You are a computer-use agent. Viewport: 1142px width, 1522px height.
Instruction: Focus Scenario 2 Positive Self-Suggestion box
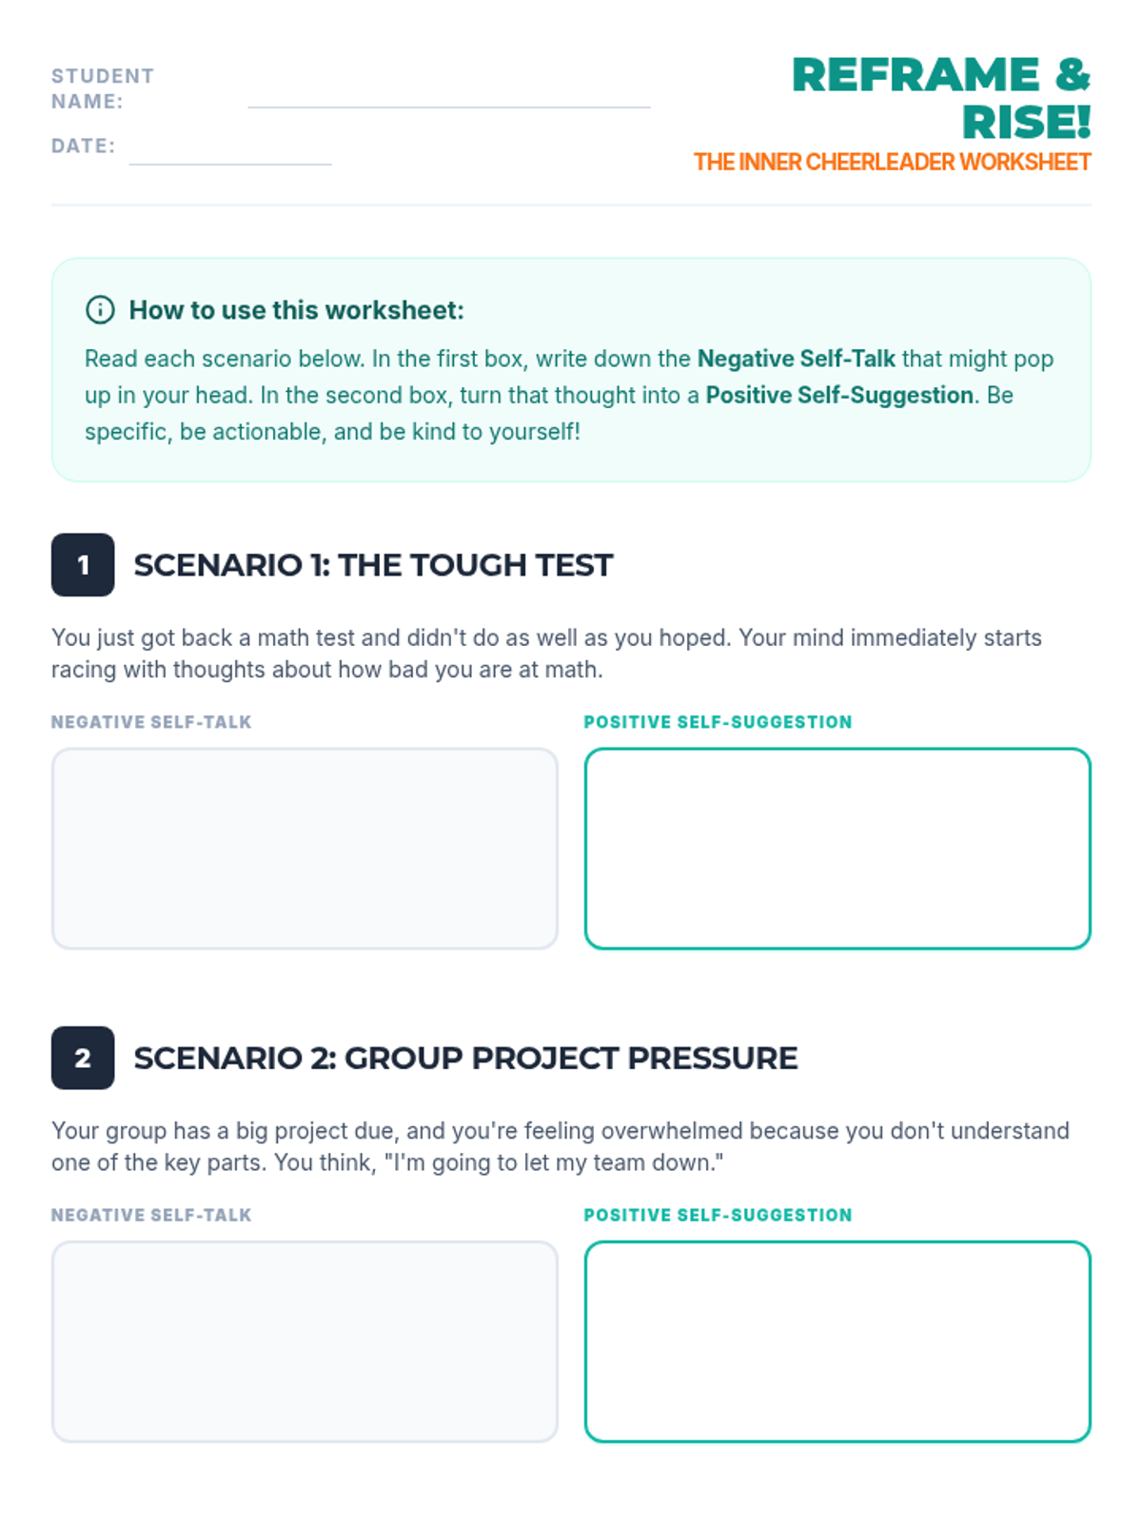[837, 1341]
